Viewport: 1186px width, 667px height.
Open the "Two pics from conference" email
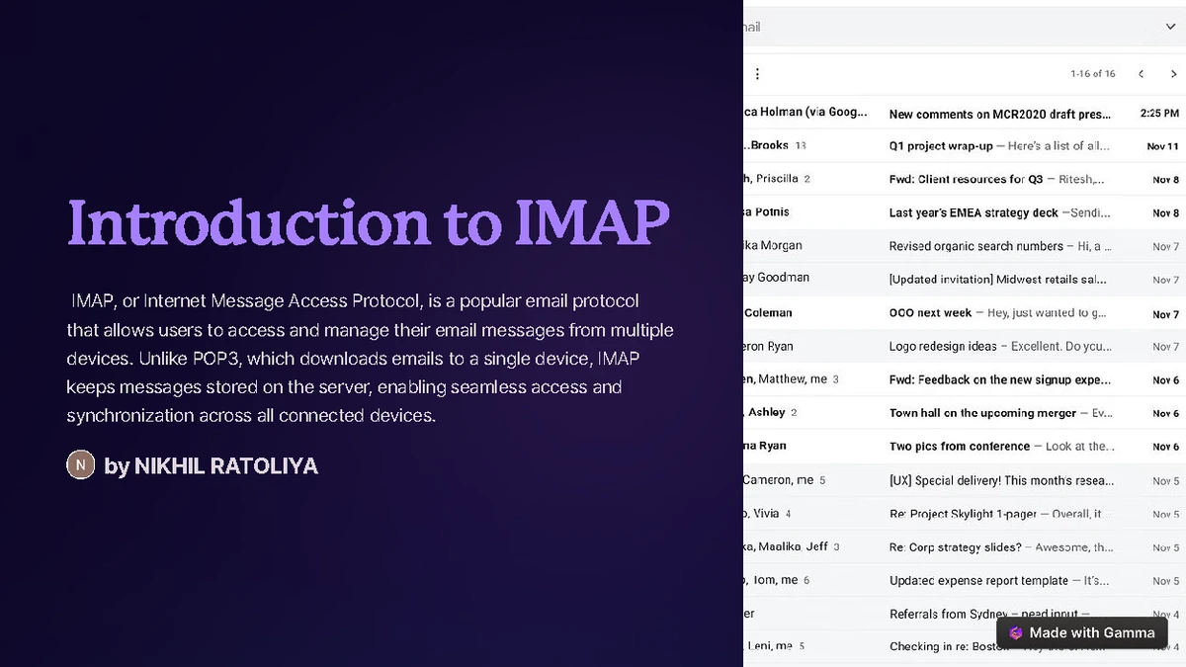coord(964,447)
